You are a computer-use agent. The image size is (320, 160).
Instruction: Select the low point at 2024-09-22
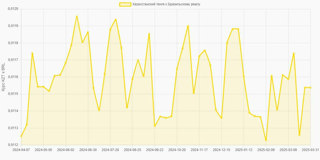tap(155, 126)
